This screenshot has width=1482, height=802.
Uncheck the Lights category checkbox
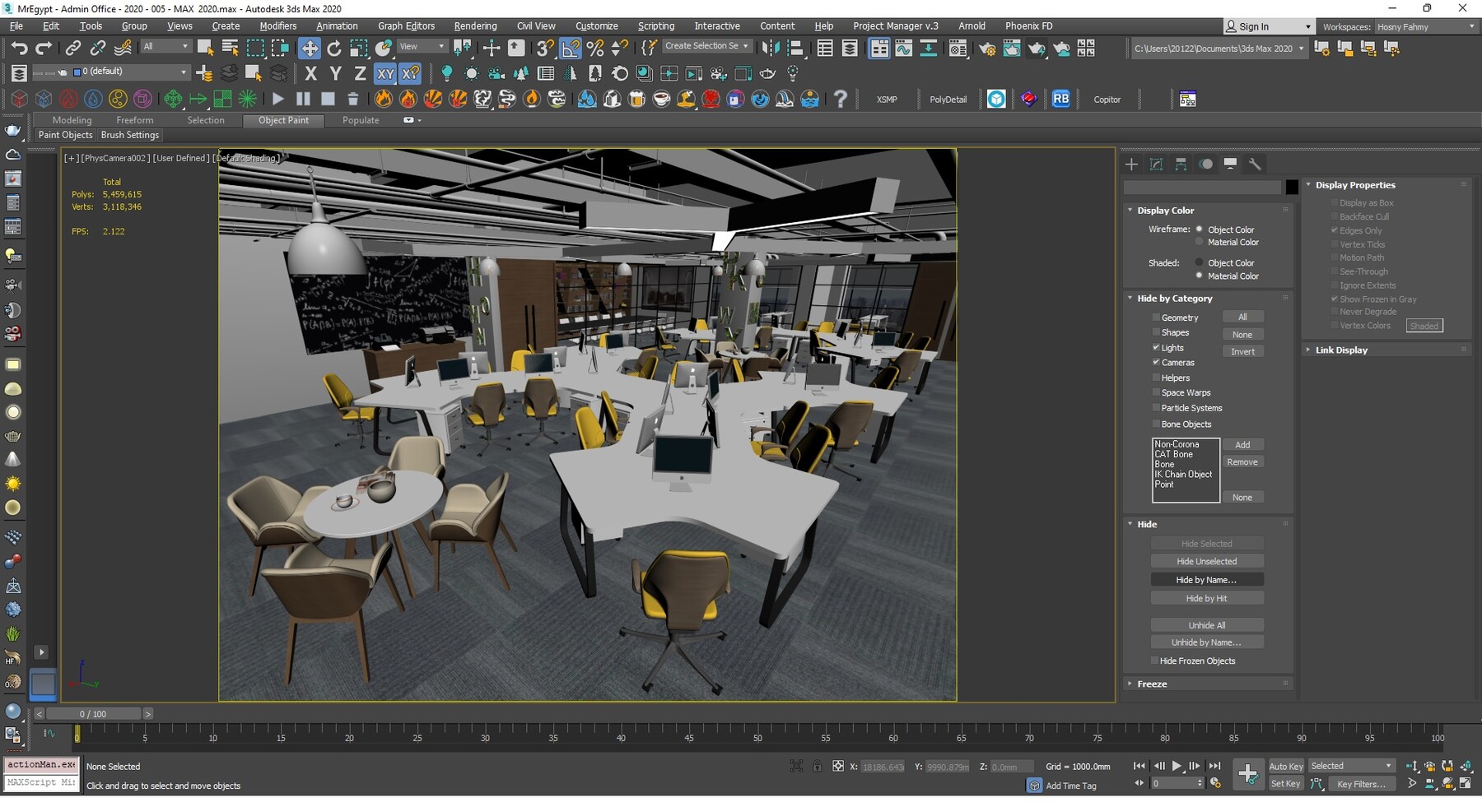click(1157, 347)
